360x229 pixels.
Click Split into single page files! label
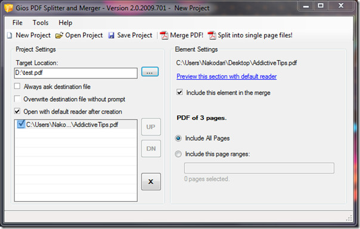[x=255, y=35]
